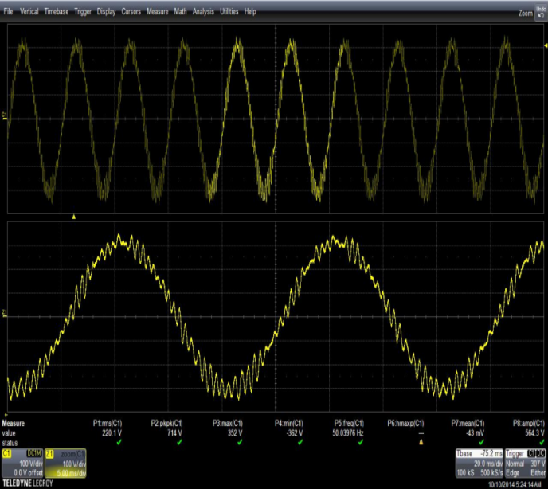
Task: Open the C1 channel descriptor box
Action: pos(23,462)
